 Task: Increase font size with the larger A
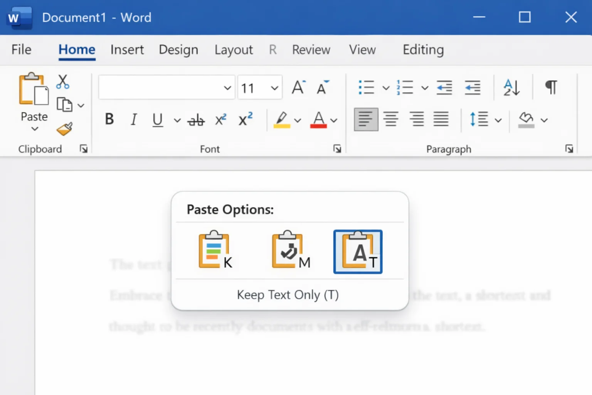coord(298,88)
